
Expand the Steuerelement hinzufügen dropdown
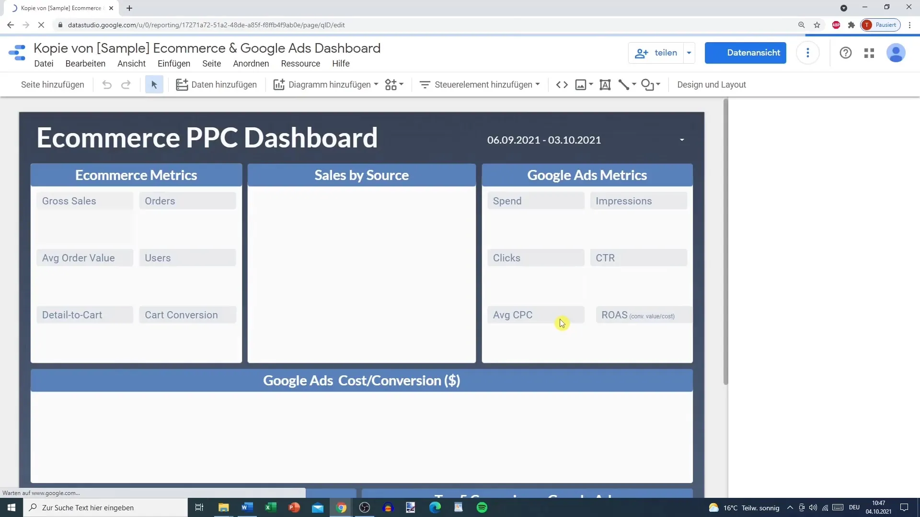pyautogui.click(x=538, y=84)
